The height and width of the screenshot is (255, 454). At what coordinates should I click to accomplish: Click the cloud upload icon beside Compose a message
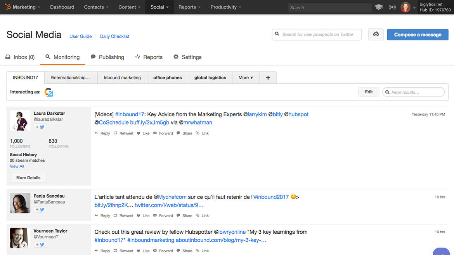[x=375, y=34]
